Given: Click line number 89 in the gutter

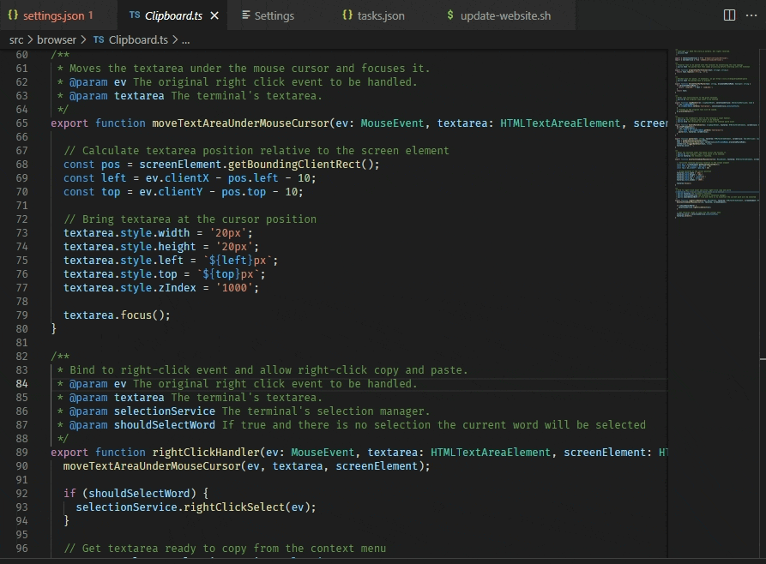Looking at the screenshot, I should click(22, 453).
